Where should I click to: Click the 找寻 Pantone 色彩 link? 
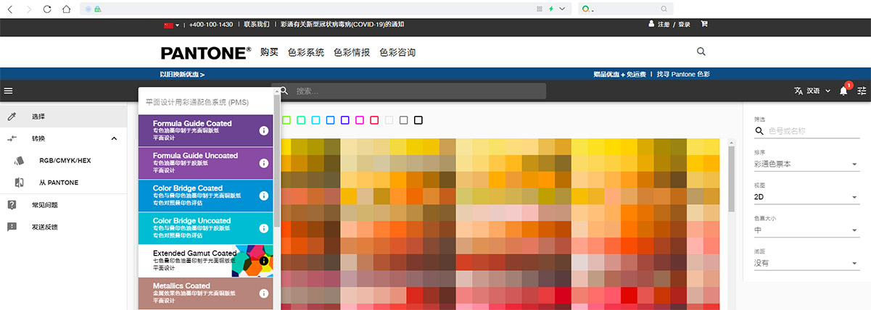coord(682,74)
